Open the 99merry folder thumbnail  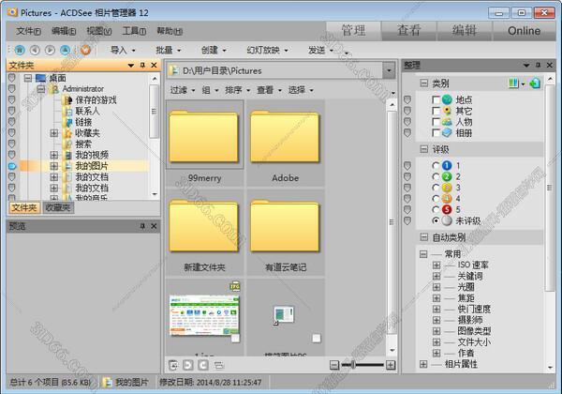(x=204, y=136)
